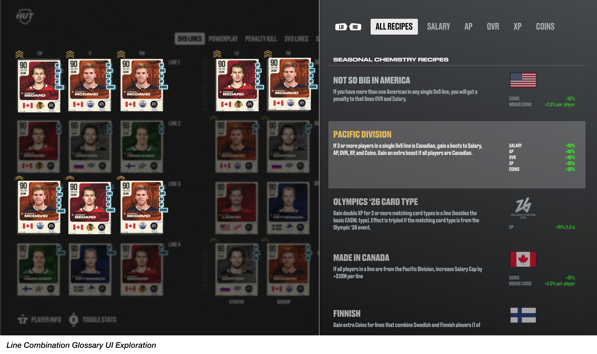This screenshot has width=597, height=354.
Task: Open the Coins recipes tab
Action: (545, 27)
